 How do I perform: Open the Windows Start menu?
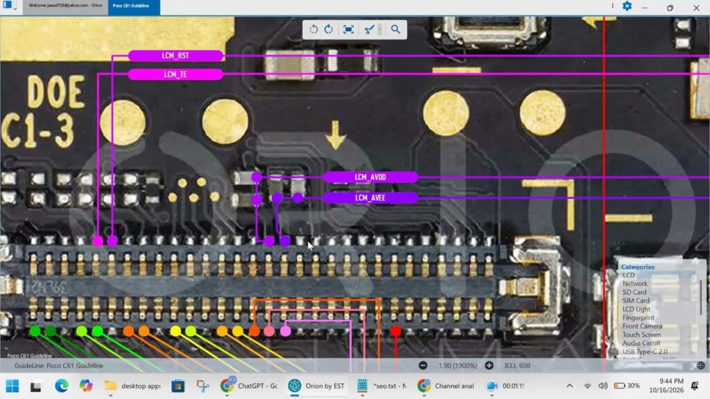pyautogui.click(x=12, y=386)
